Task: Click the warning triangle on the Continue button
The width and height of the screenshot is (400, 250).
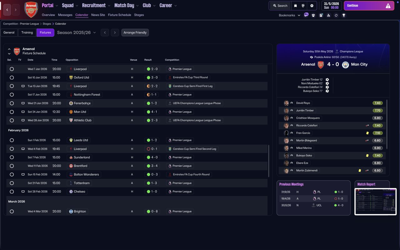Action: click(388, 6)
